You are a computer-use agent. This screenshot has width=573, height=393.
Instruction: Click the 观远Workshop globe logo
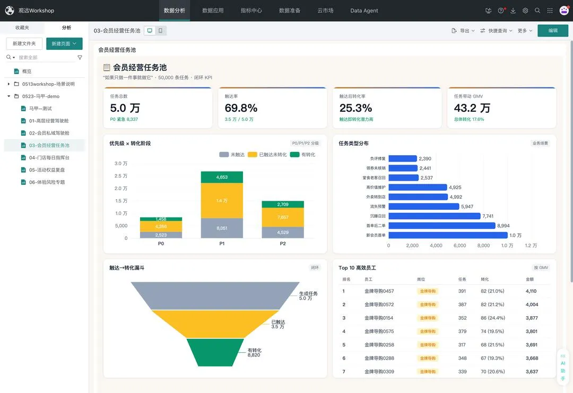tap(10, 10)
